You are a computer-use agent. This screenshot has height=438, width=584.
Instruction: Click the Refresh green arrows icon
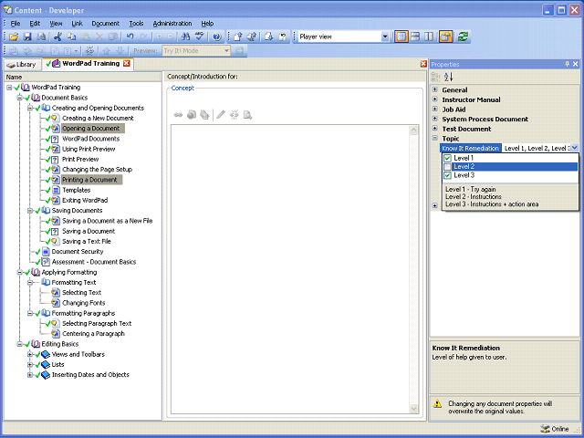click(463, 36)
